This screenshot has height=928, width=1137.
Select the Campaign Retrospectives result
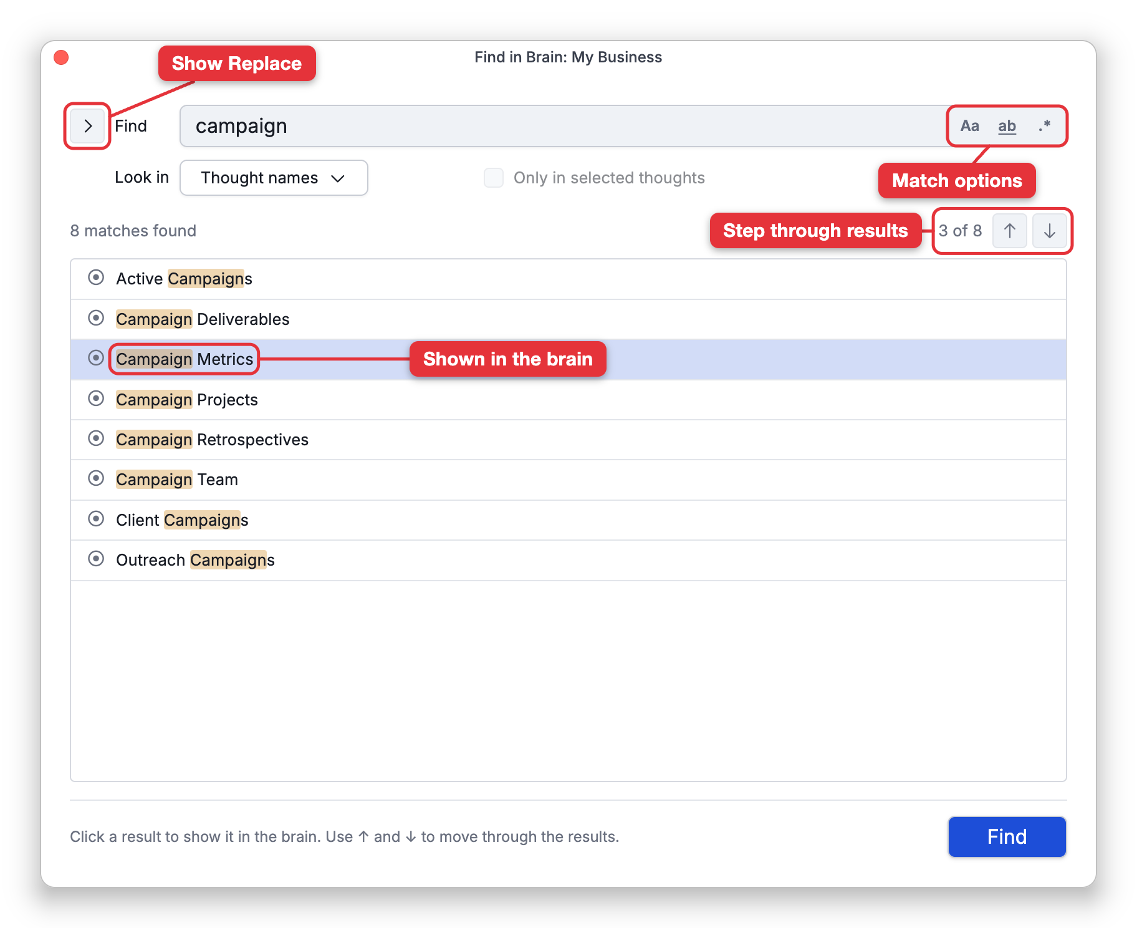568,440
